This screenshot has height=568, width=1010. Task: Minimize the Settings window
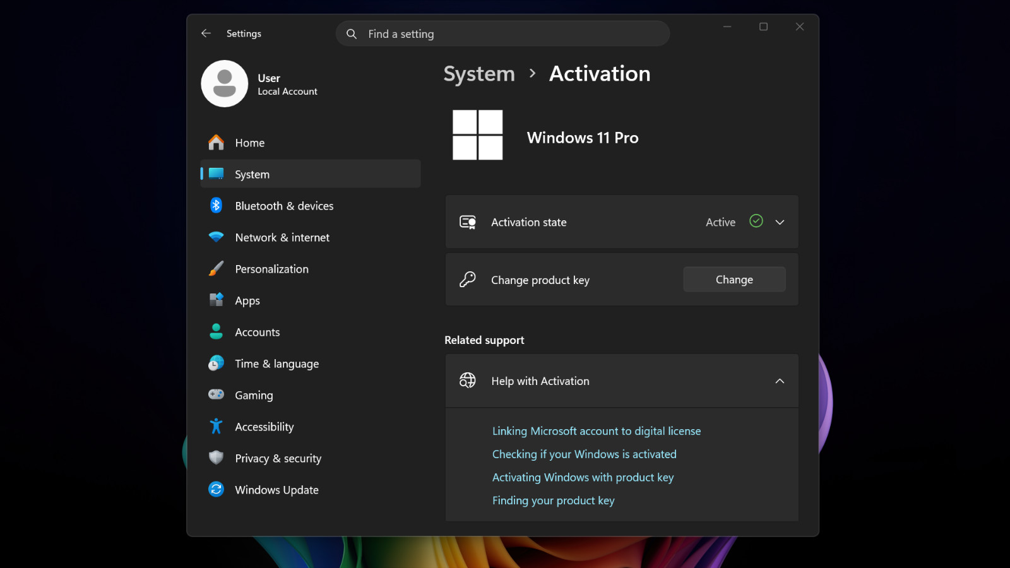[x=727, y=27]
